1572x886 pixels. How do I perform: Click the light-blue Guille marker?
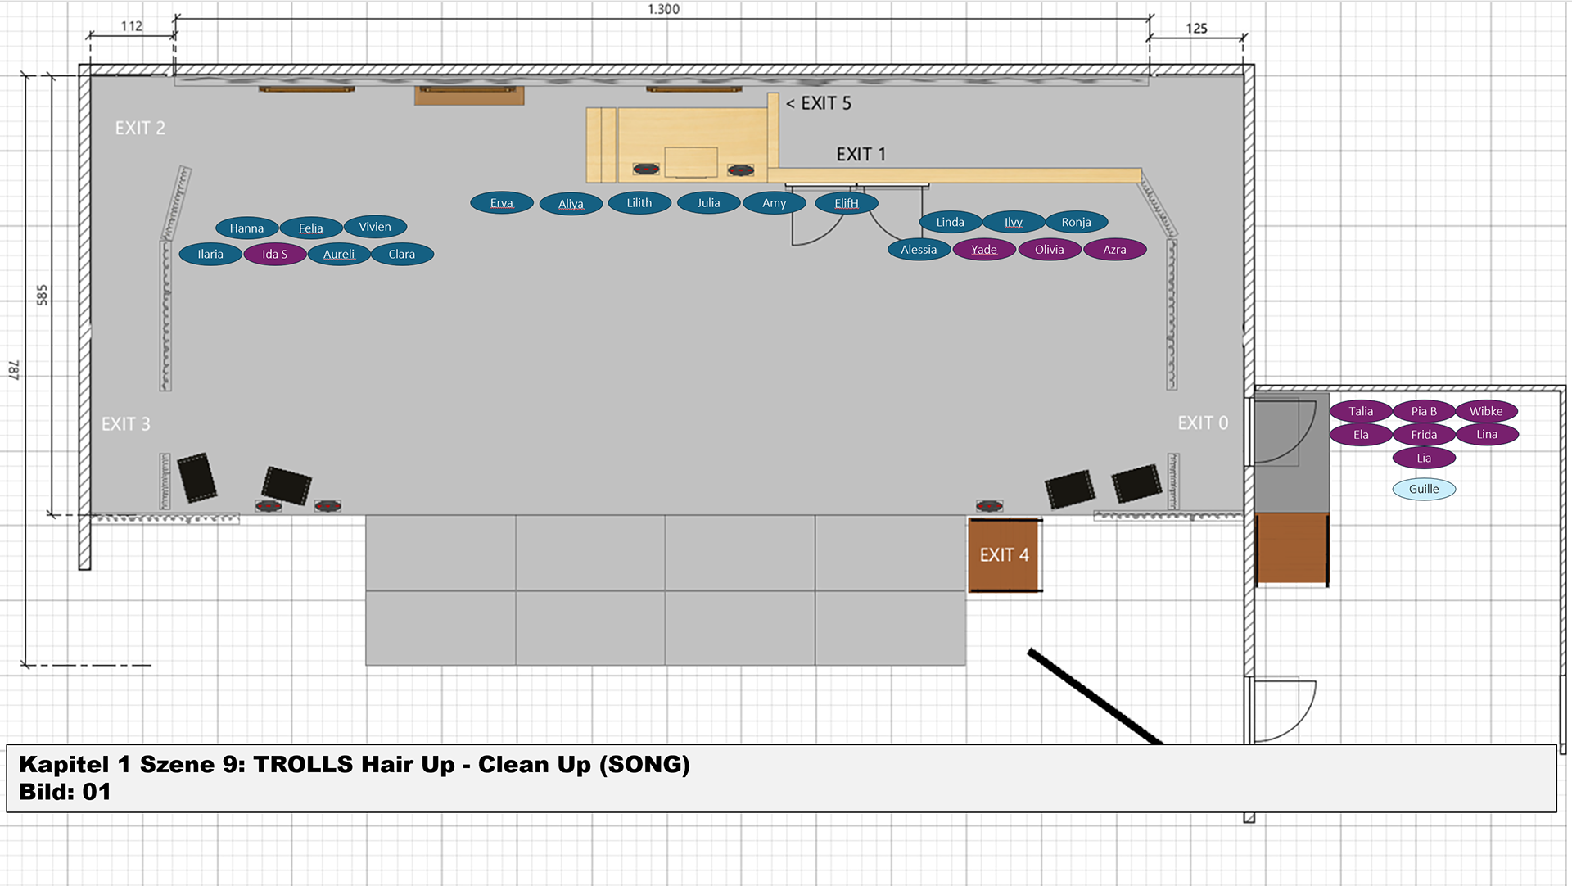pos(1424,489)
